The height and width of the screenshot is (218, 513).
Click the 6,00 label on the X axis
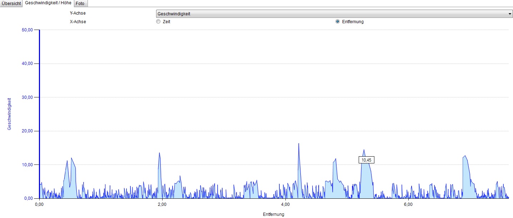pyautogui.click(x=408, y=204)
